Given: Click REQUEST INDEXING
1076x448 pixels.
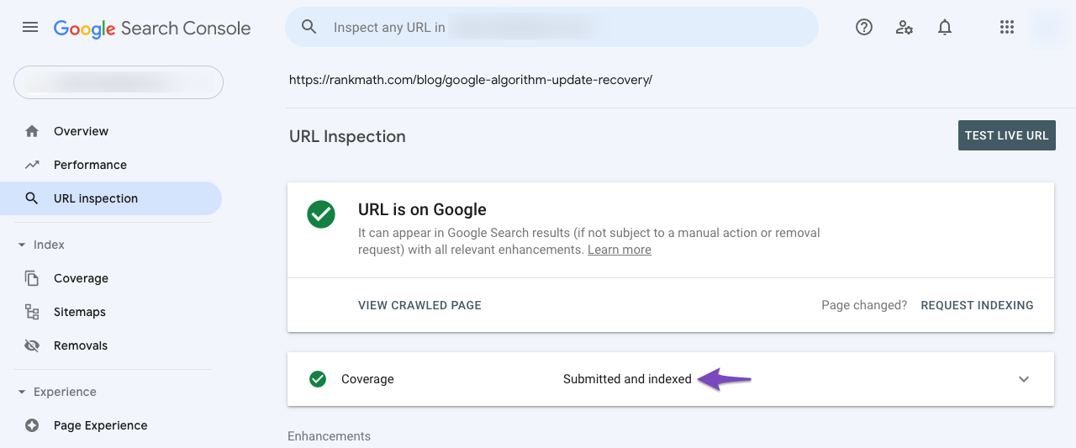Looking at the screenshot, I should click(x=977, y=305).
